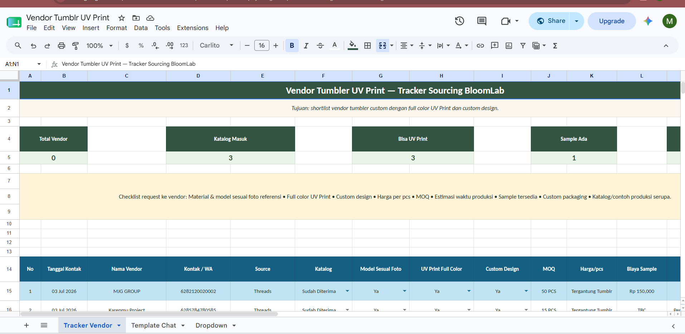Screen dimensions: 685x334
Task: Open the Carlito font dropdown
Action: click(x=216, y=46)
